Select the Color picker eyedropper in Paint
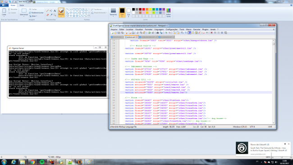This screenshot has width=293, height=165. [x=51, y=15]
